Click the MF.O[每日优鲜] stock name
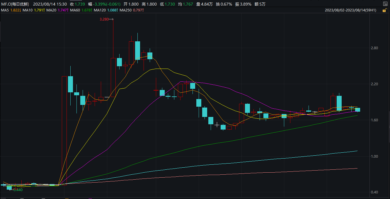This screenshot has width=390, height=199. [x=15, y=4]
